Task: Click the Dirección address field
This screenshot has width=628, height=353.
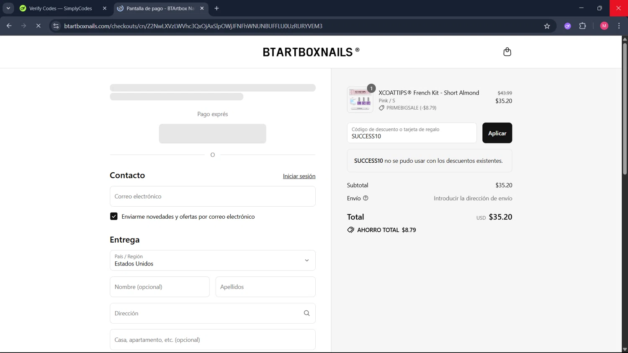Action: coord(213,313)
